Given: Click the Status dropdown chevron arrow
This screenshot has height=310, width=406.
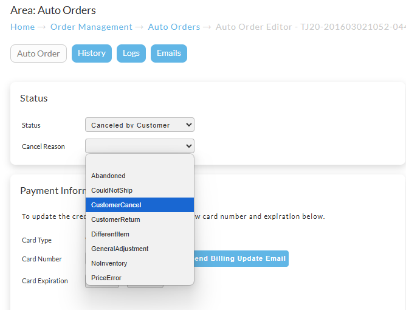Looking at the screenshot, I should click(189, 125).
